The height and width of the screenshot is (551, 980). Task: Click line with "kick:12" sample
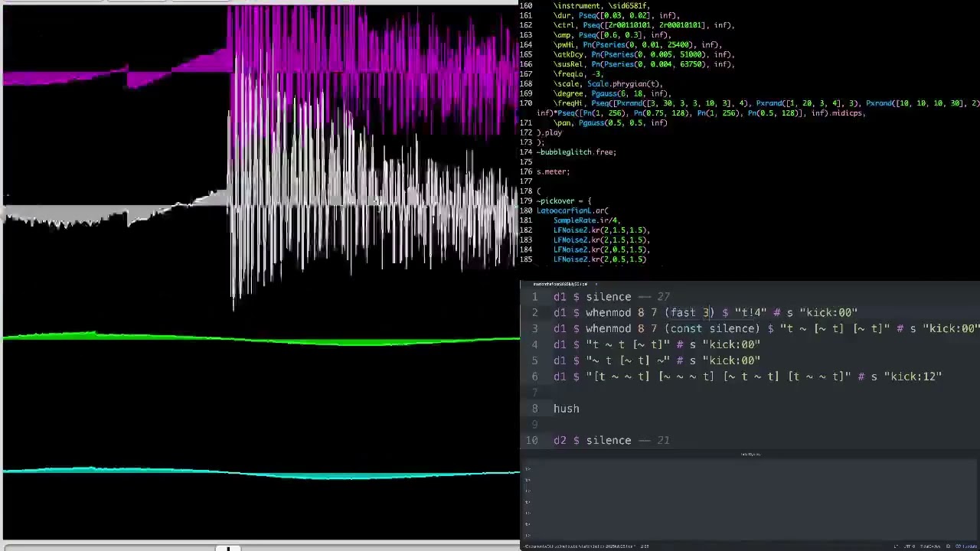[748, 377]
